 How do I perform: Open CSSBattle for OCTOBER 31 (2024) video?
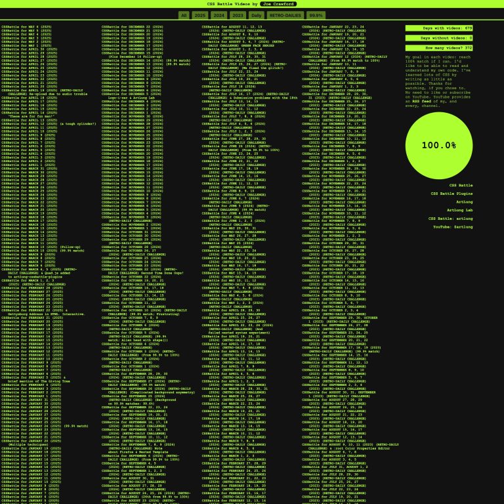[131, 232]
